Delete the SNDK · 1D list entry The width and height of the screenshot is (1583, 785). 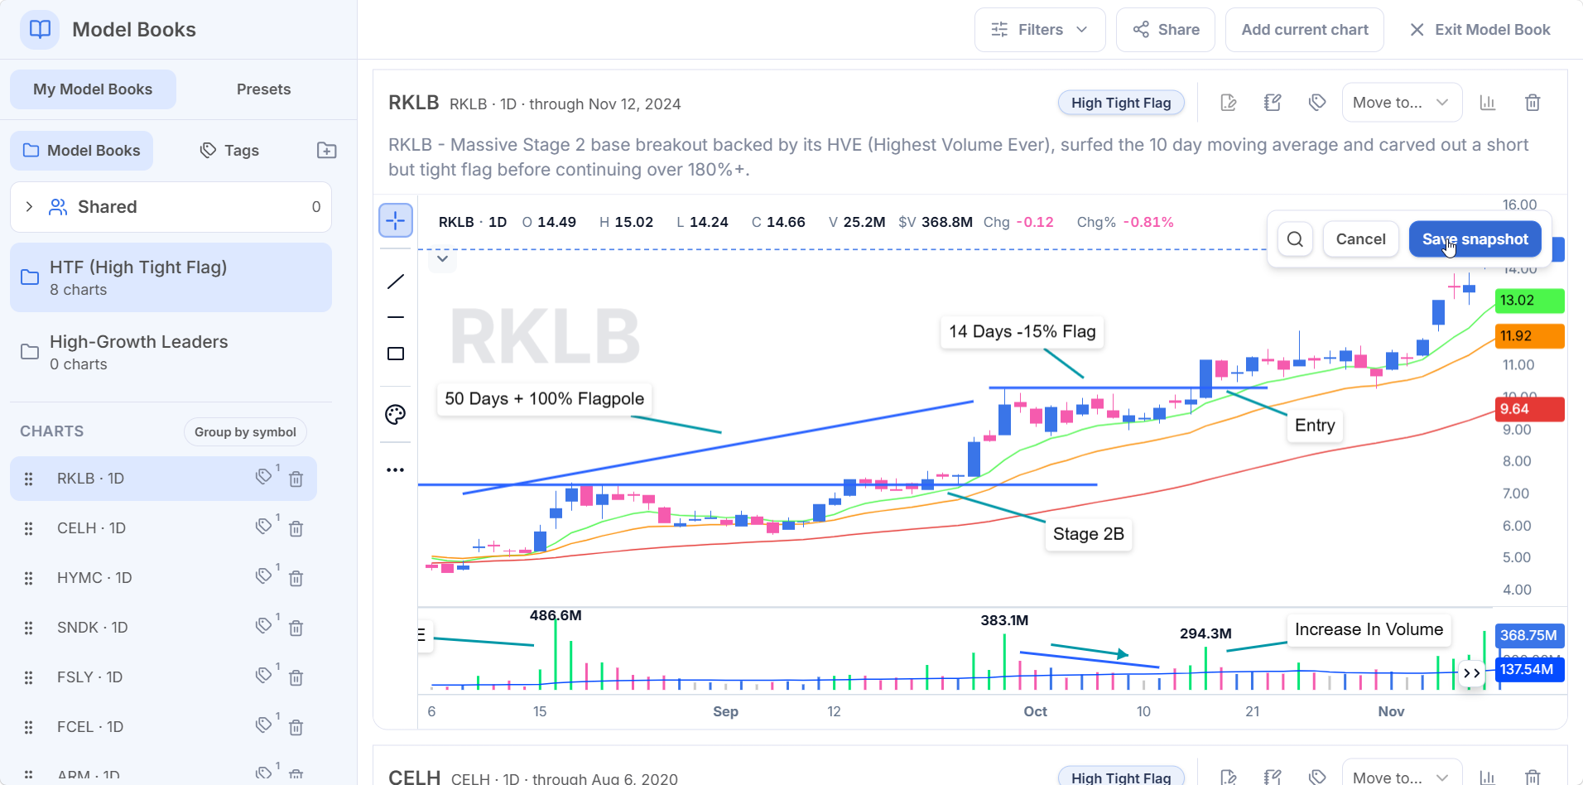(x=296, y=628)
